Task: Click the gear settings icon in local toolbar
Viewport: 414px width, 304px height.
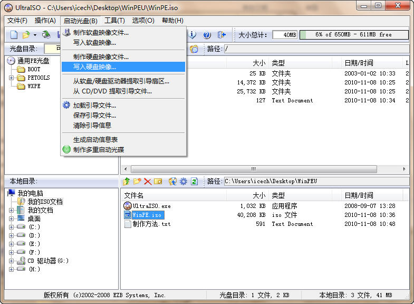Action: (x=183, y=181)
